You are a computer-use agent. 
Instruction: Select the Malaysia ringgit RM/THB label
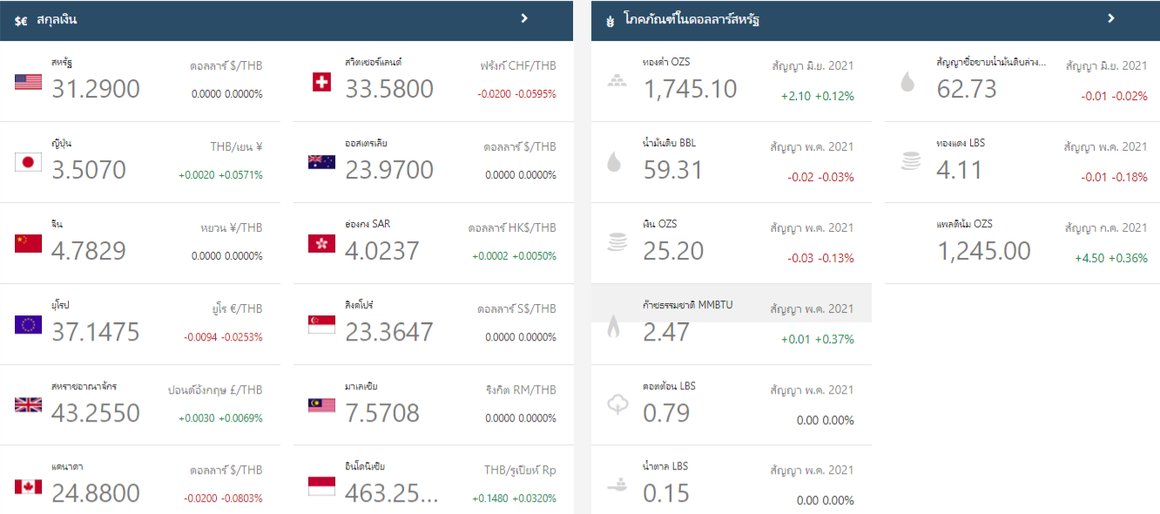tap(521, 389)
